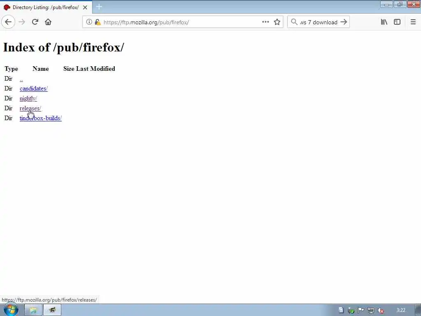
Task: Select the Directory Listing /pub/firefox/ tab
Action: click(x=46, y=7)
